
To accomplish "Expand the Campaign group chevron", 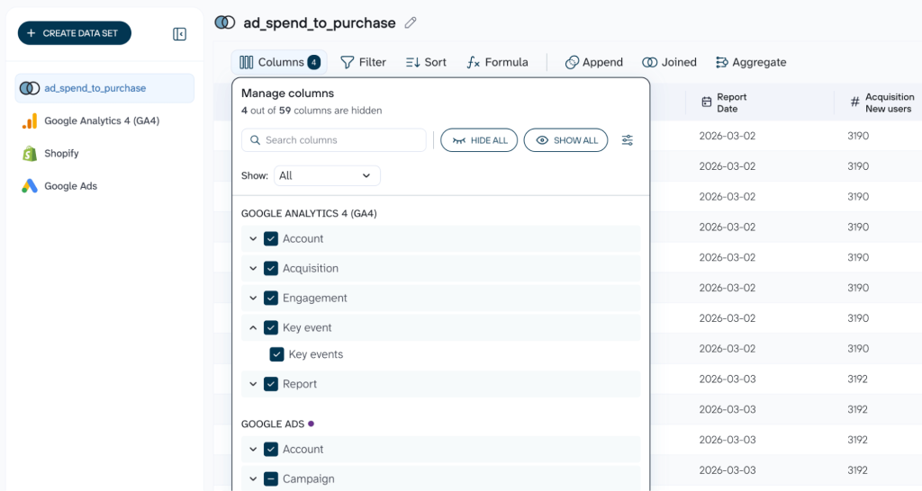I will (x=253, y=479).
